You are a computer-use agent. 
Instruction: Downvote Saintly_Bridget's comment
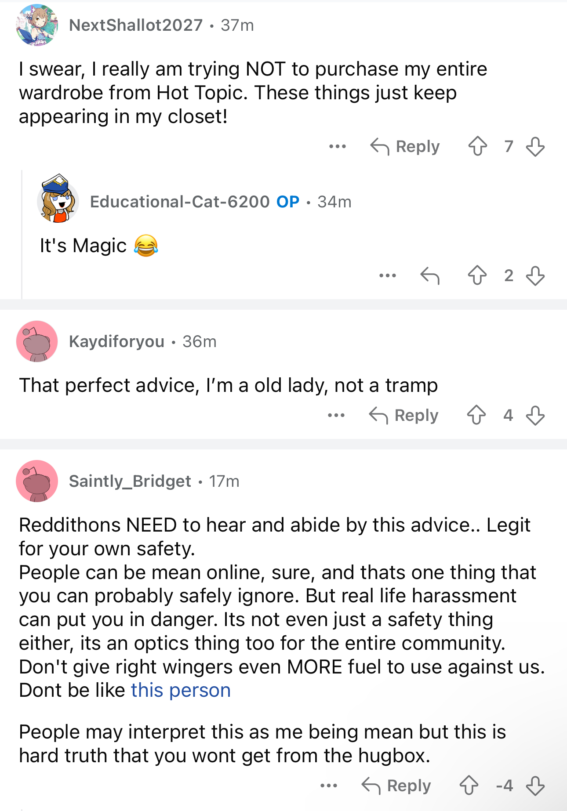pos(535,786)
